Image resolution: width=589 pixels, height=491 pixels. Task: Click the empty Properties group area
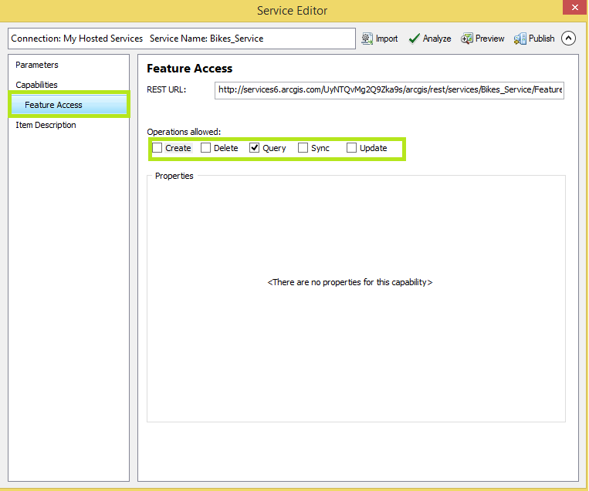355,347
